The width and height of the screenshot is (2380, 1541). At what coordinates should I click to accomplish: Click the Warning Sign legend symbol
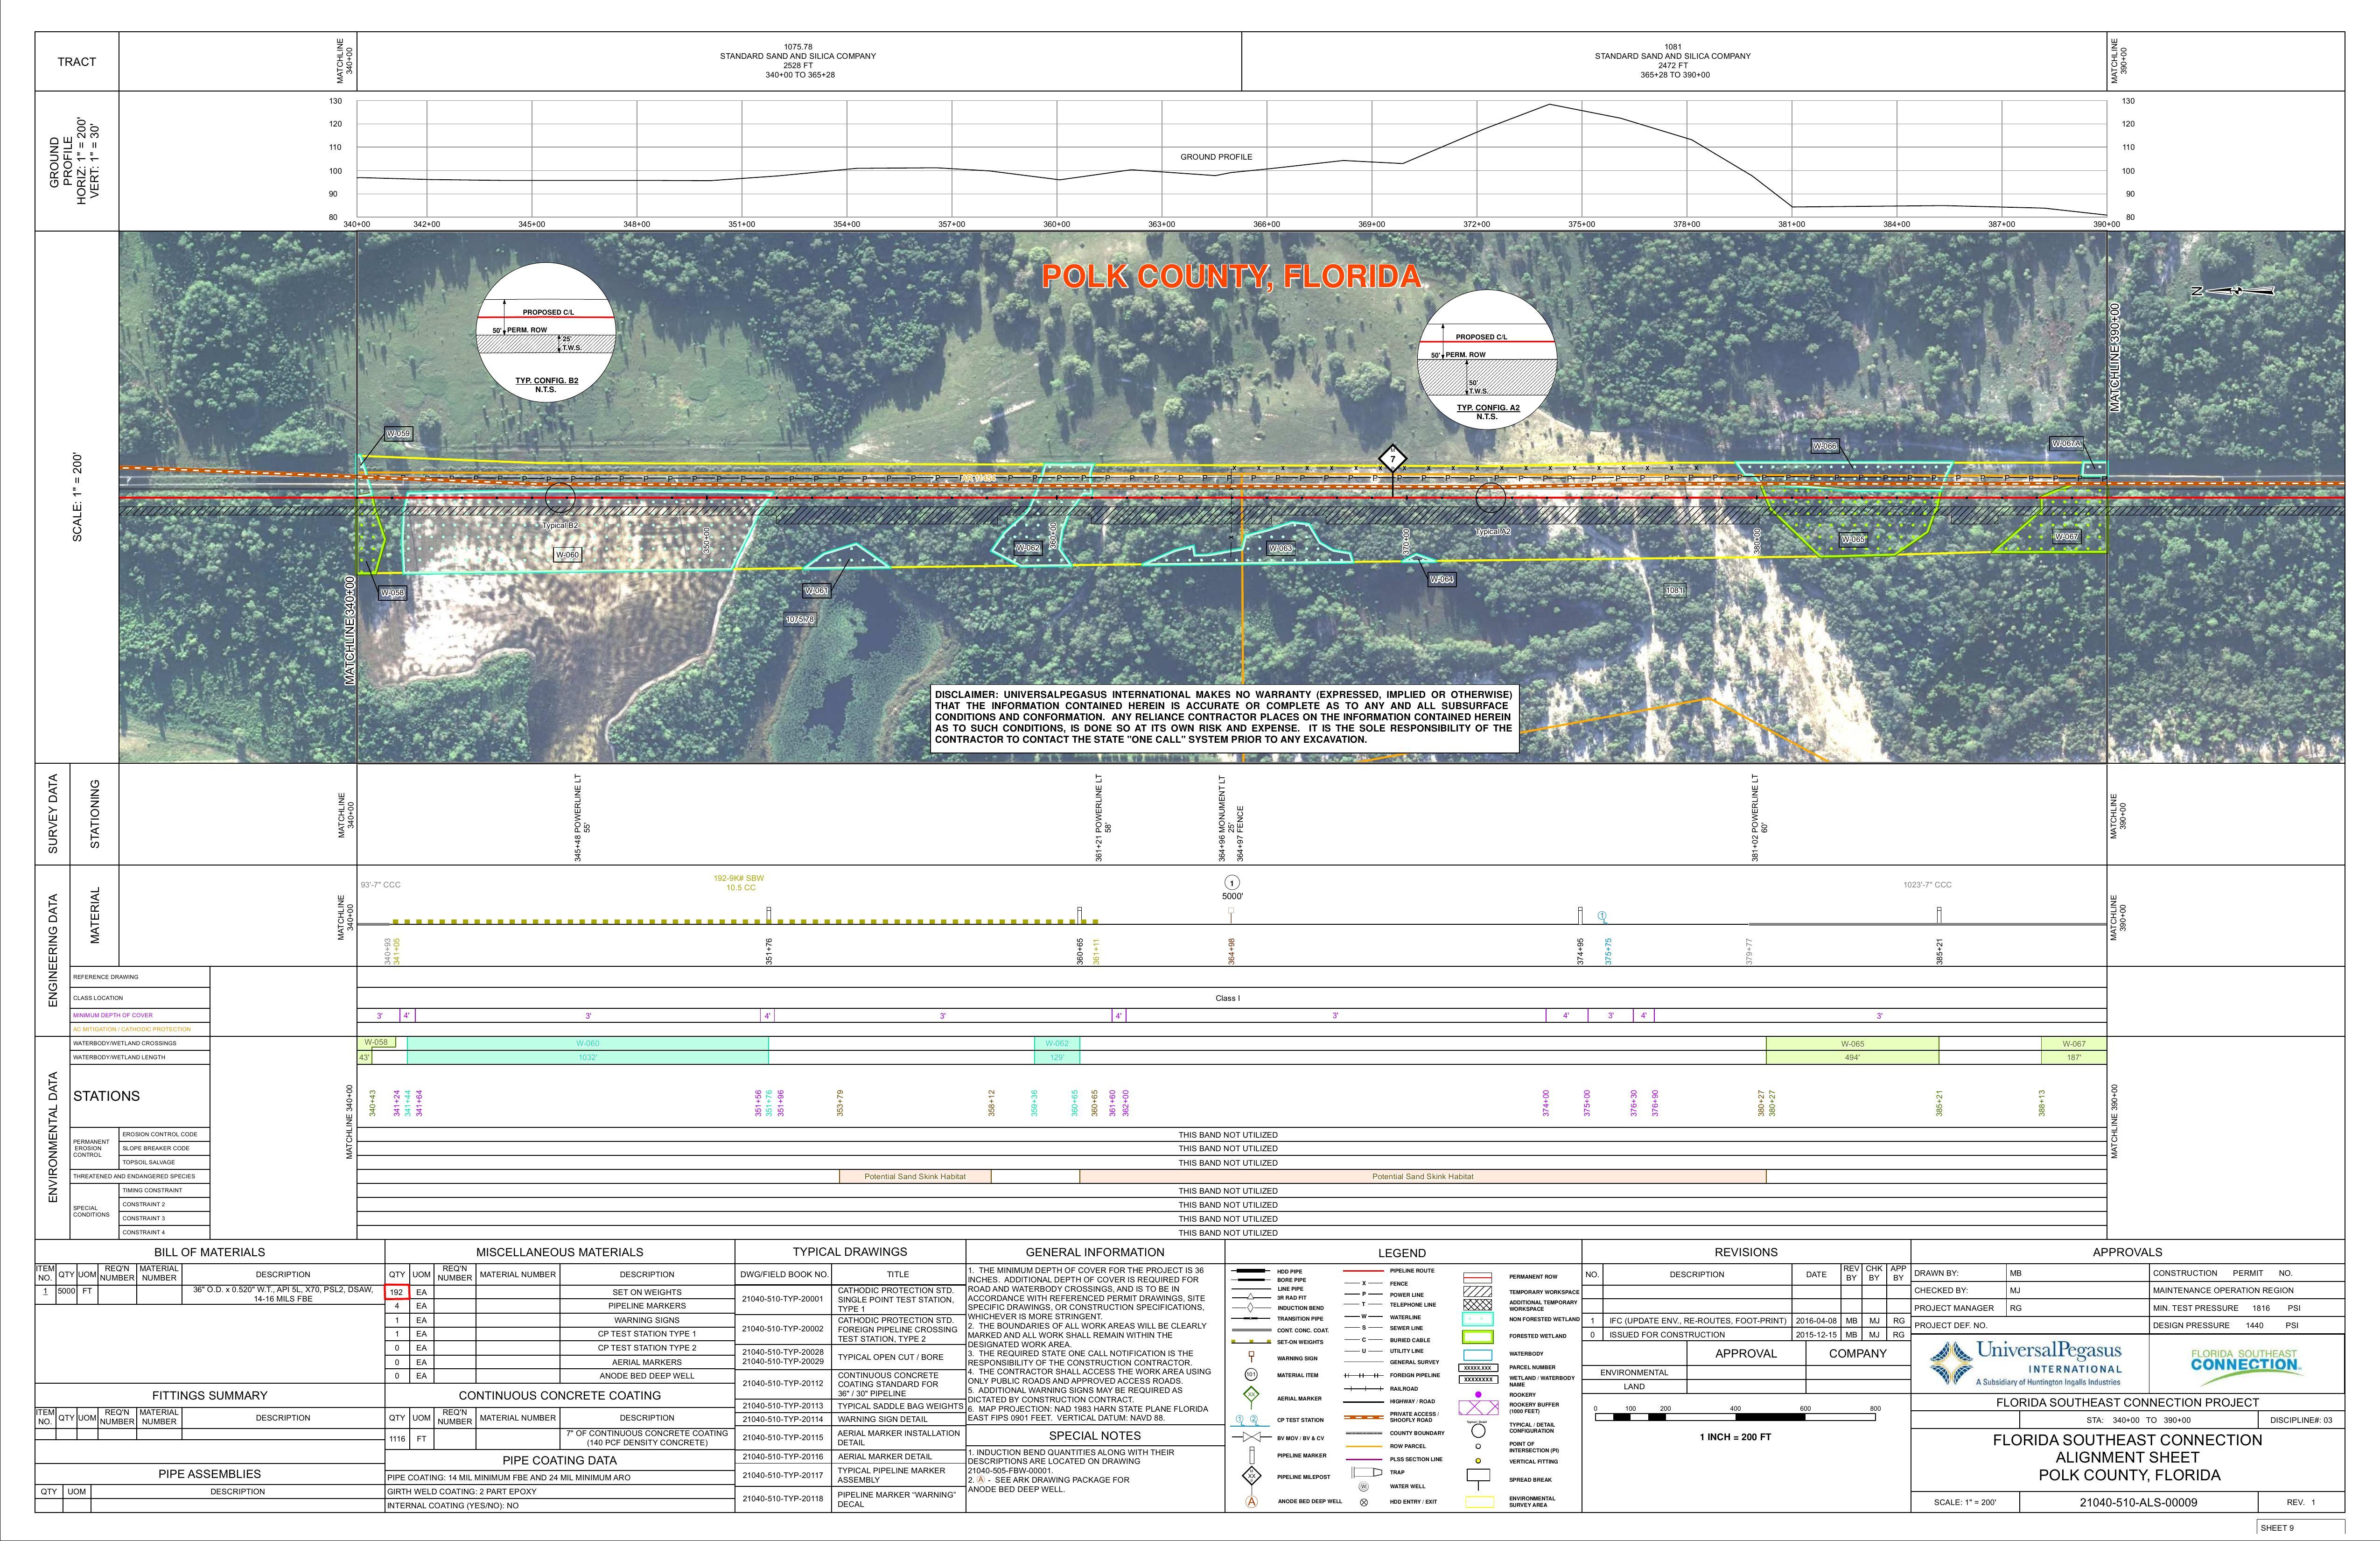pos(1252,1356)
